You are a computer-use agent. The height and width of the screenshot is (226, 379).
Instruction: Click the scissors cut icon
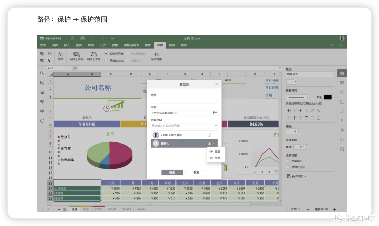[49, 54]
